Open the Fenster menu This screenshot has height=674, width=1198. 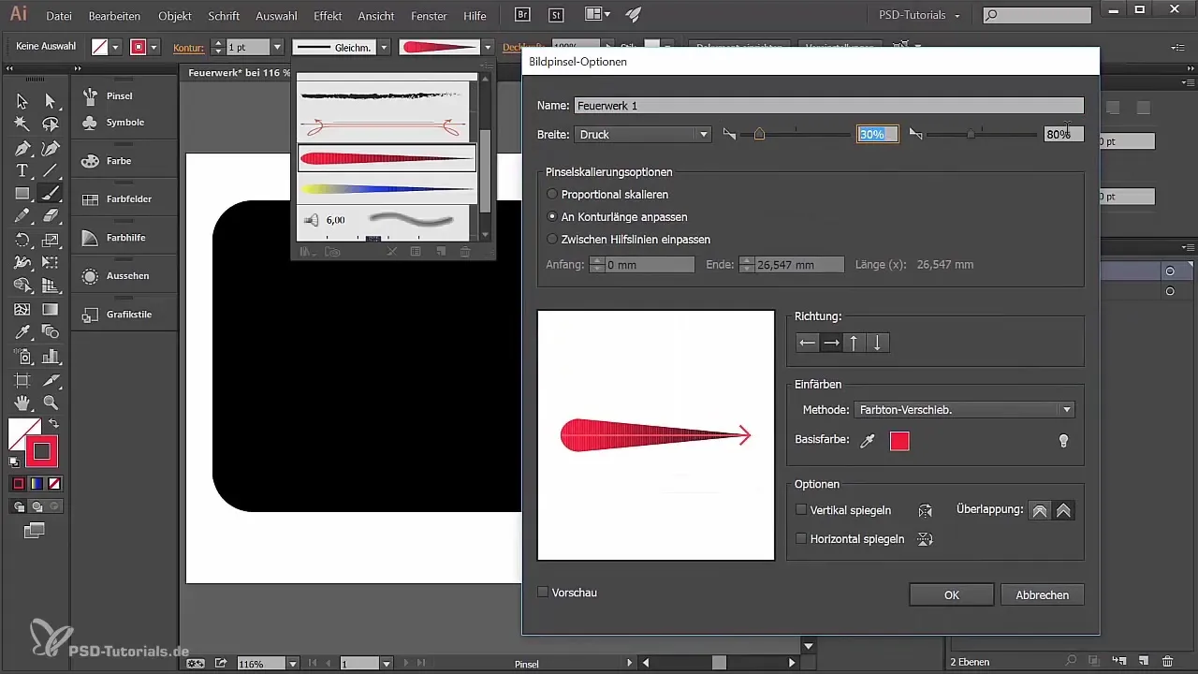coord(431,16)
